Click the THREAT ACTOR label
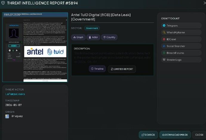206x140 pixels. tap(14, 90)
